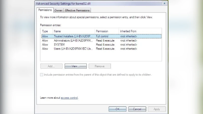Confirm the dialog with OK
203x114 pixels.
(x=117, y=109)
